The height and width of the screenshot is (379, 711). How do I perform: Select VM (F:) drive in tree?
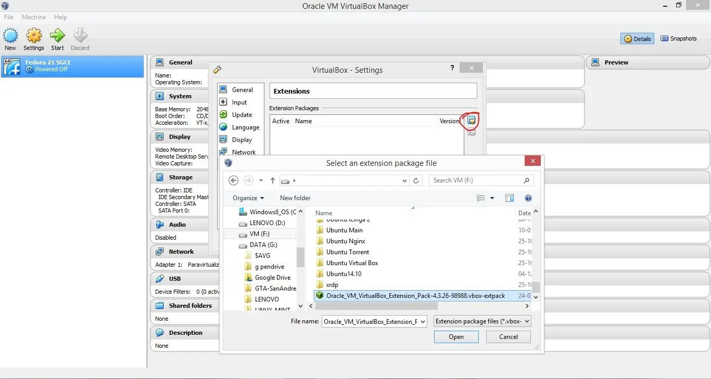tap(260, 234)
